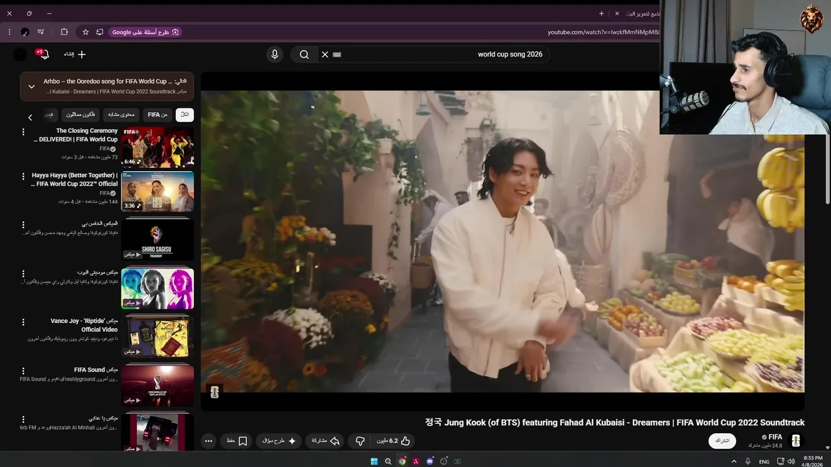Viewport: 831px width, 467px height.
Task: Like the video with thumbs up
Action: coord(393,441)
